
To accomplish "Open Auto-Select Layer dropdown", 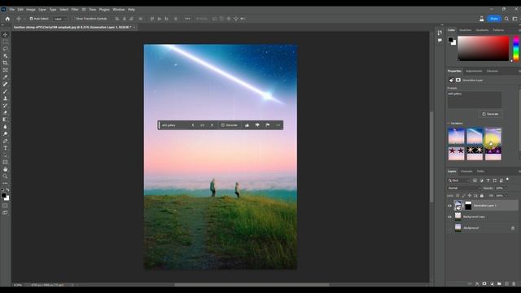I will [x=60, y=19].
